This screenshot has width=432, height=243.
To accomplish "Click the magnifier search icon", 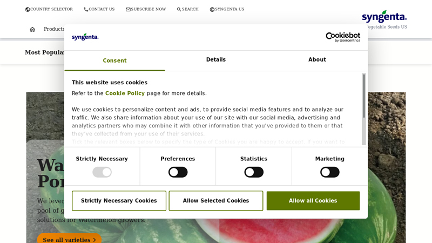I will click(x=179, y=9).
